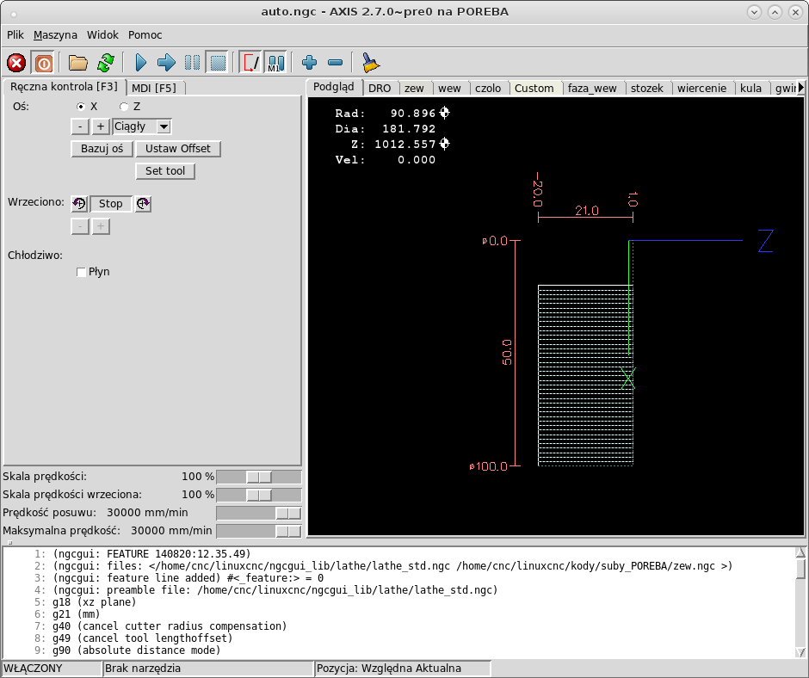
Task: Zoom in with the blue plus icon
Action: click(310, 63)
